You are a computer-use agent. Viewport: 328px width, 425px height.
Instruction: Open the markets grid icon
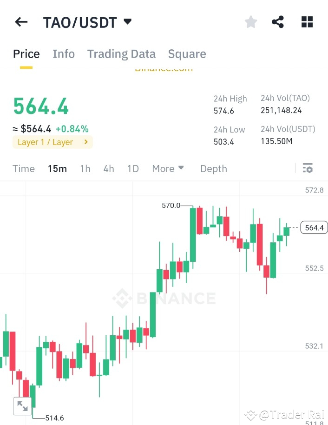[307, 21]
